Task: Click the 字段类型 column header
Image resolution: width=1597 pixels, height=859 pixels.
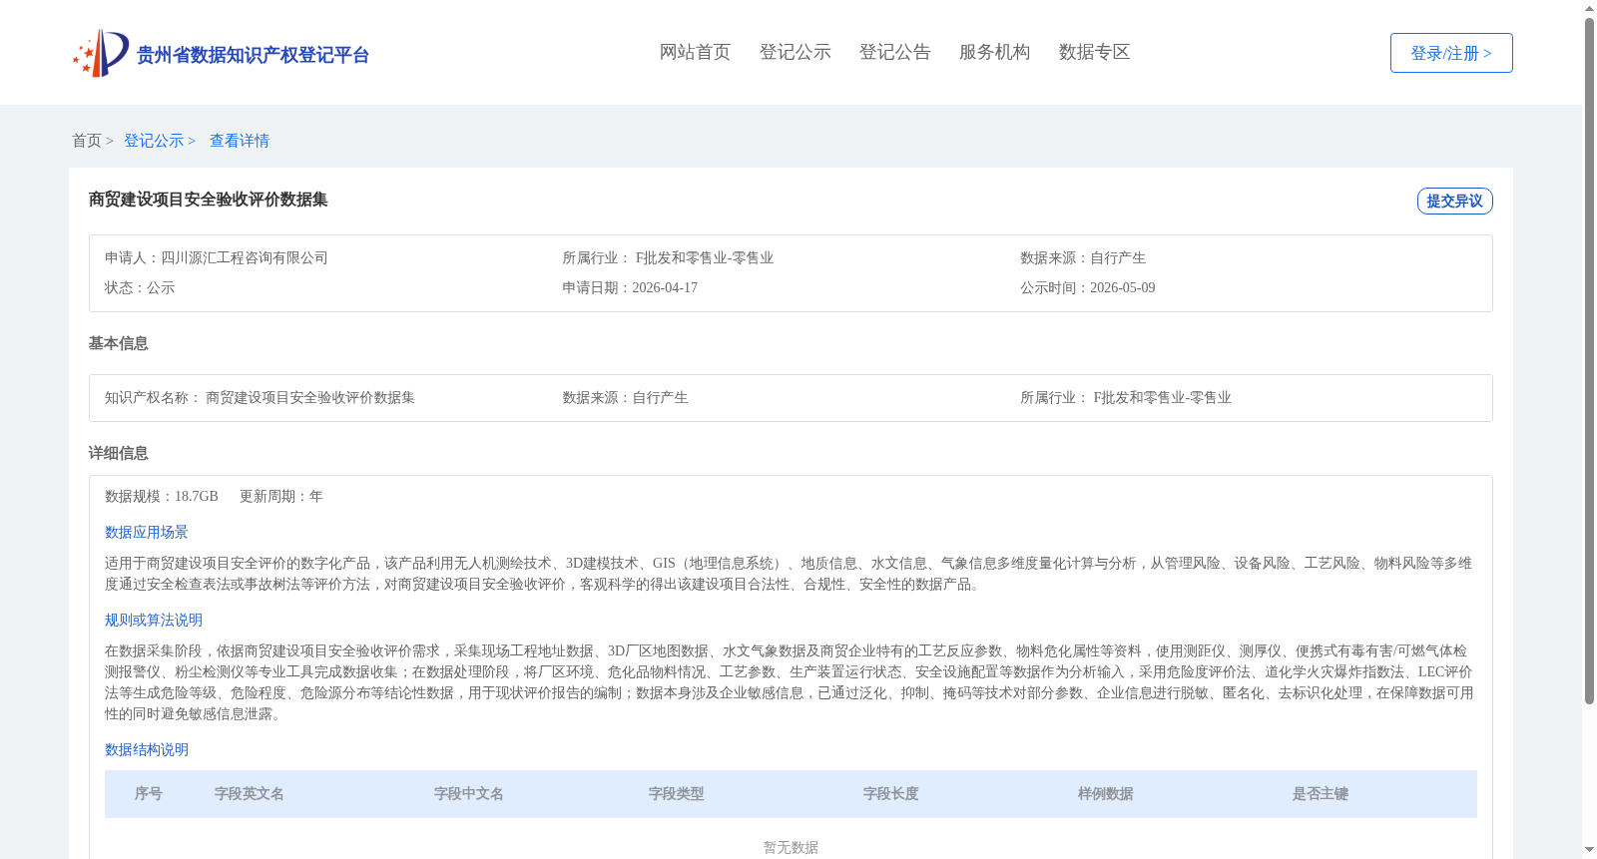Action: 677,793
